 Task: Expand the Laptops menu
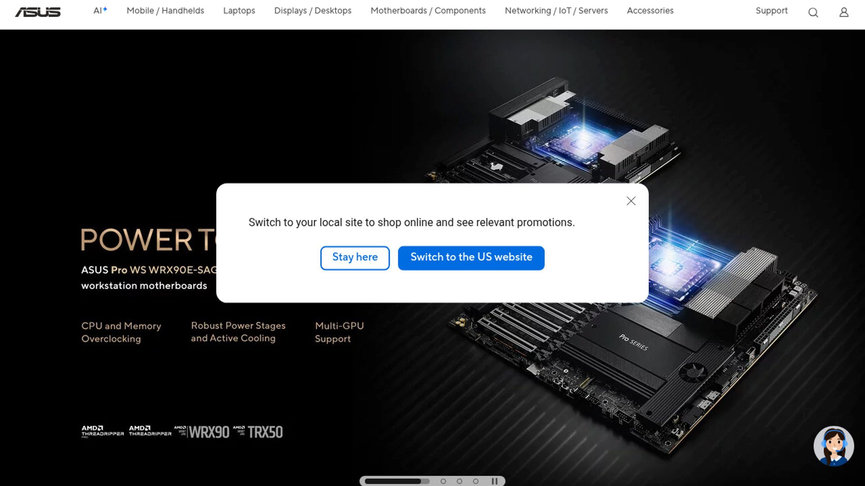(239, 10)
